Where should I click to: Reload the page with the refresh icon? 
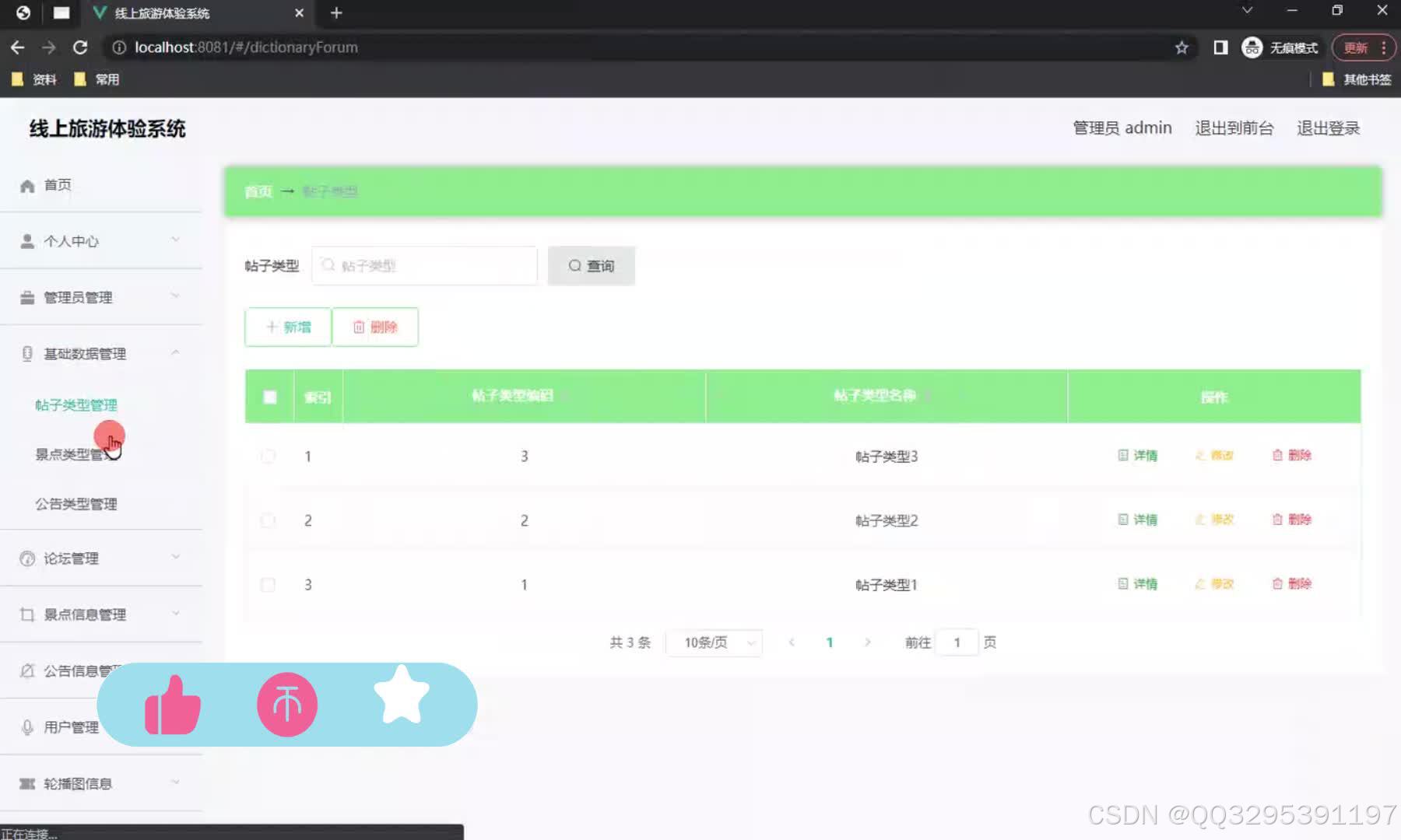(x=80, y=47)
